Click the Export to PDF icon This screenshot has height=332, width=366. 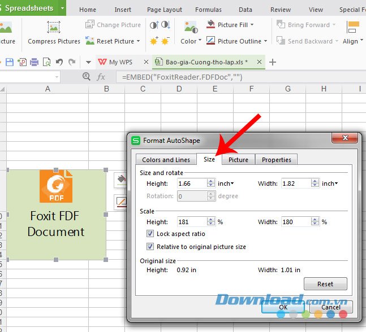[22, 62]
